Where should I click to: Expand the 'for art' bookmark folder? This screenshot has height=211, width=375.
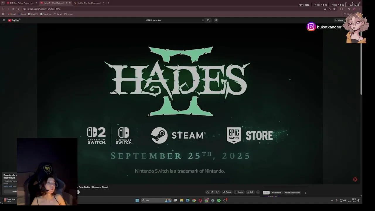(58, 14)
